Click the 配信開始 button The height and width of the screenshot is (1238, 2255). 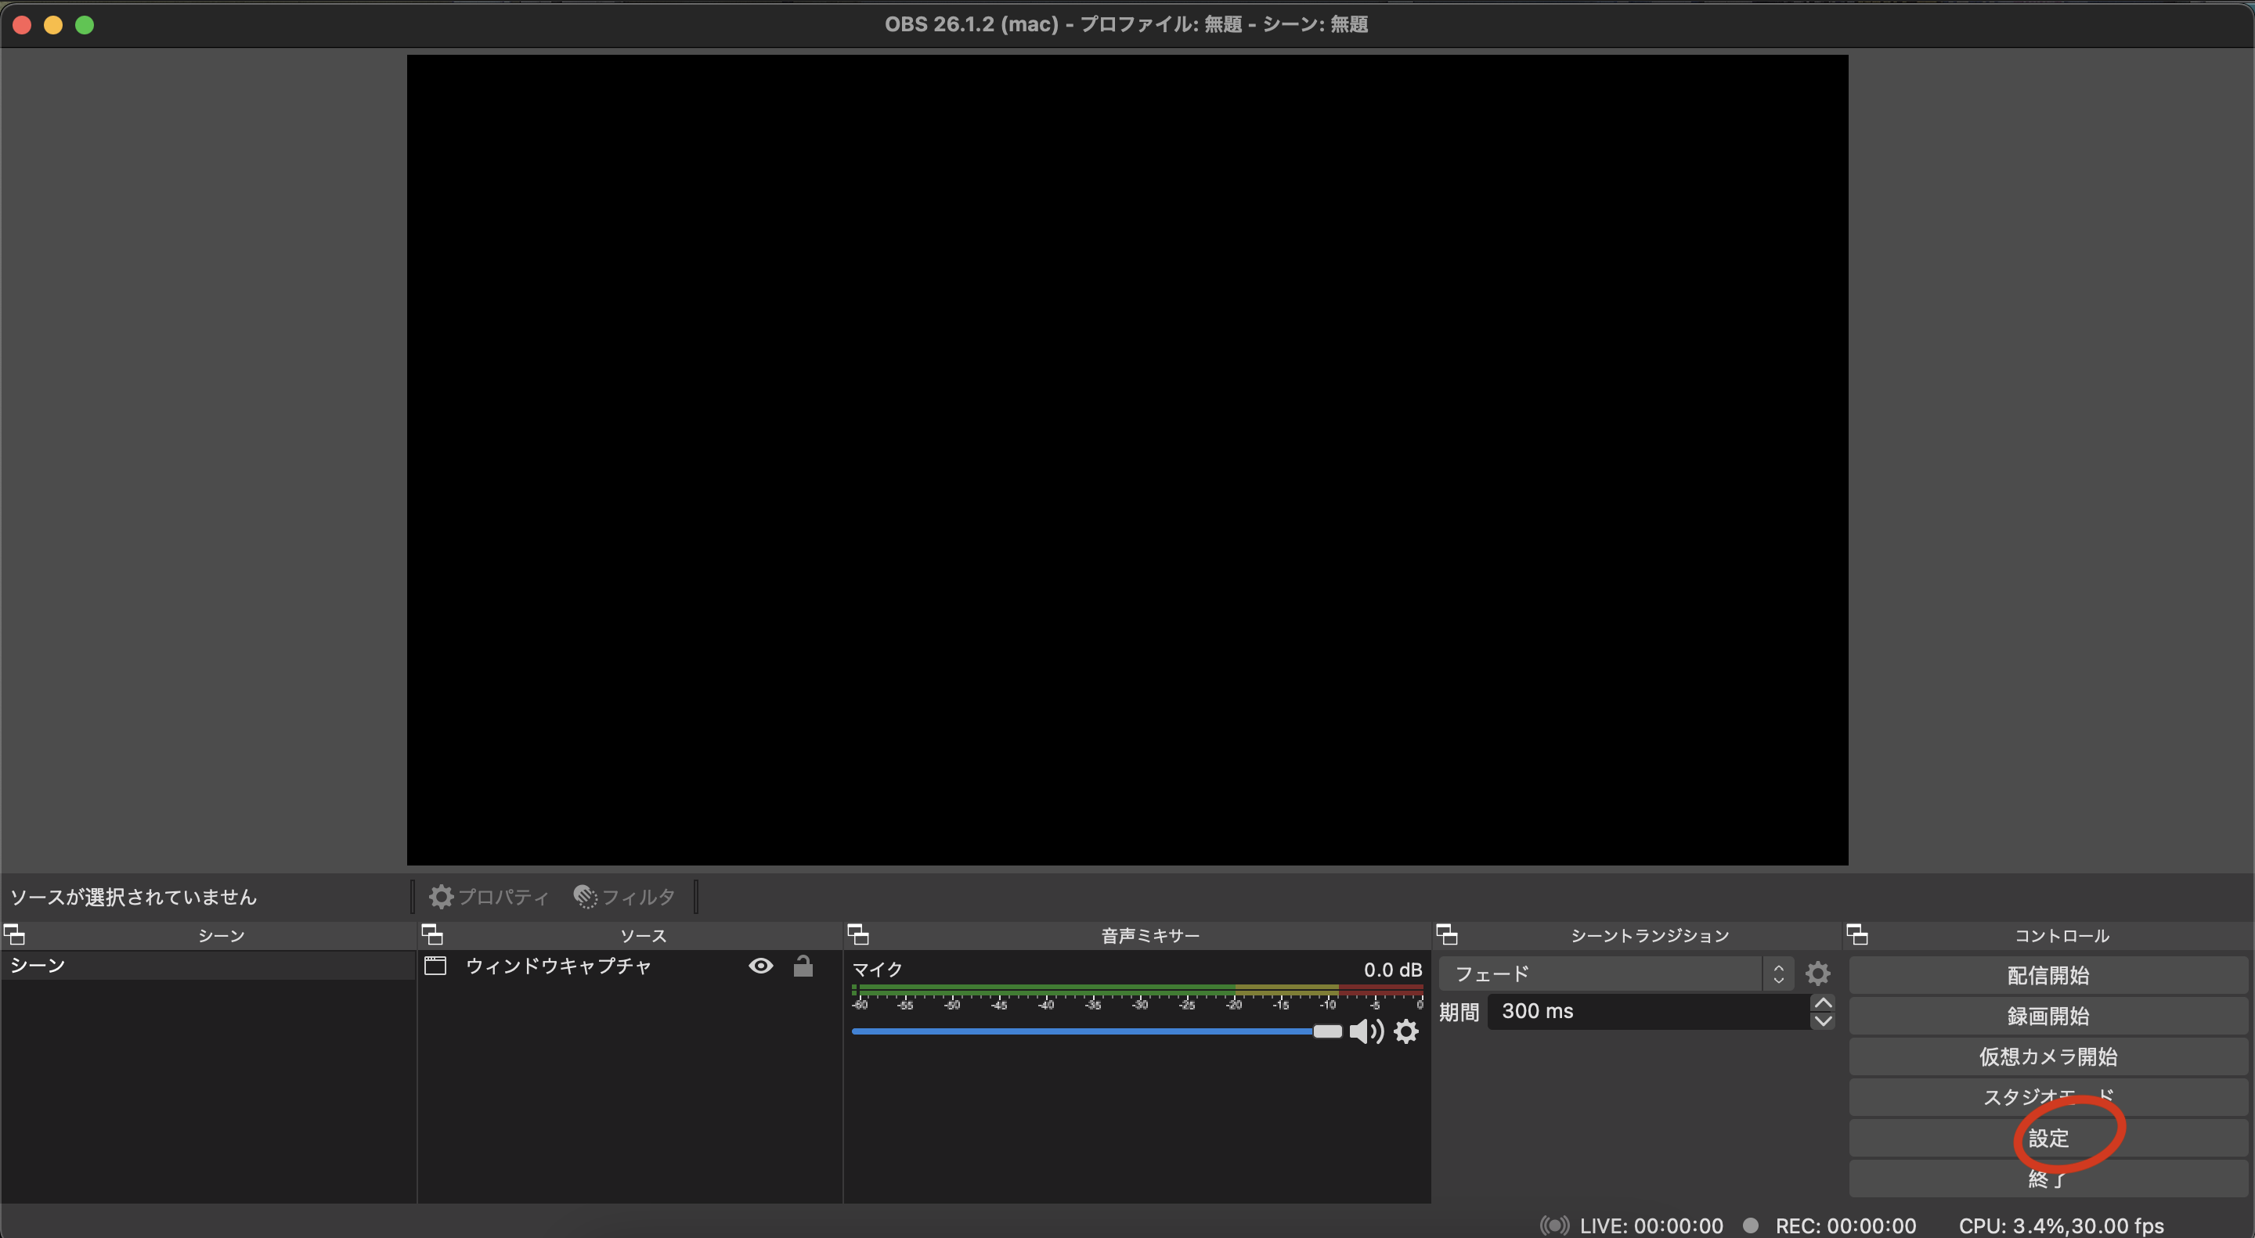point(2048,974)
